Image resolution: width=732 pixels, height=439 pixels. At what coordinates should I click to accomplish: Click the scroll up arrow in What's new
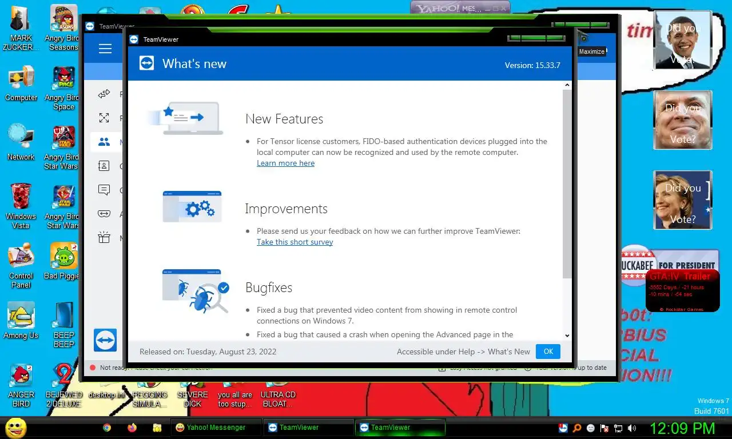[567, 85]
